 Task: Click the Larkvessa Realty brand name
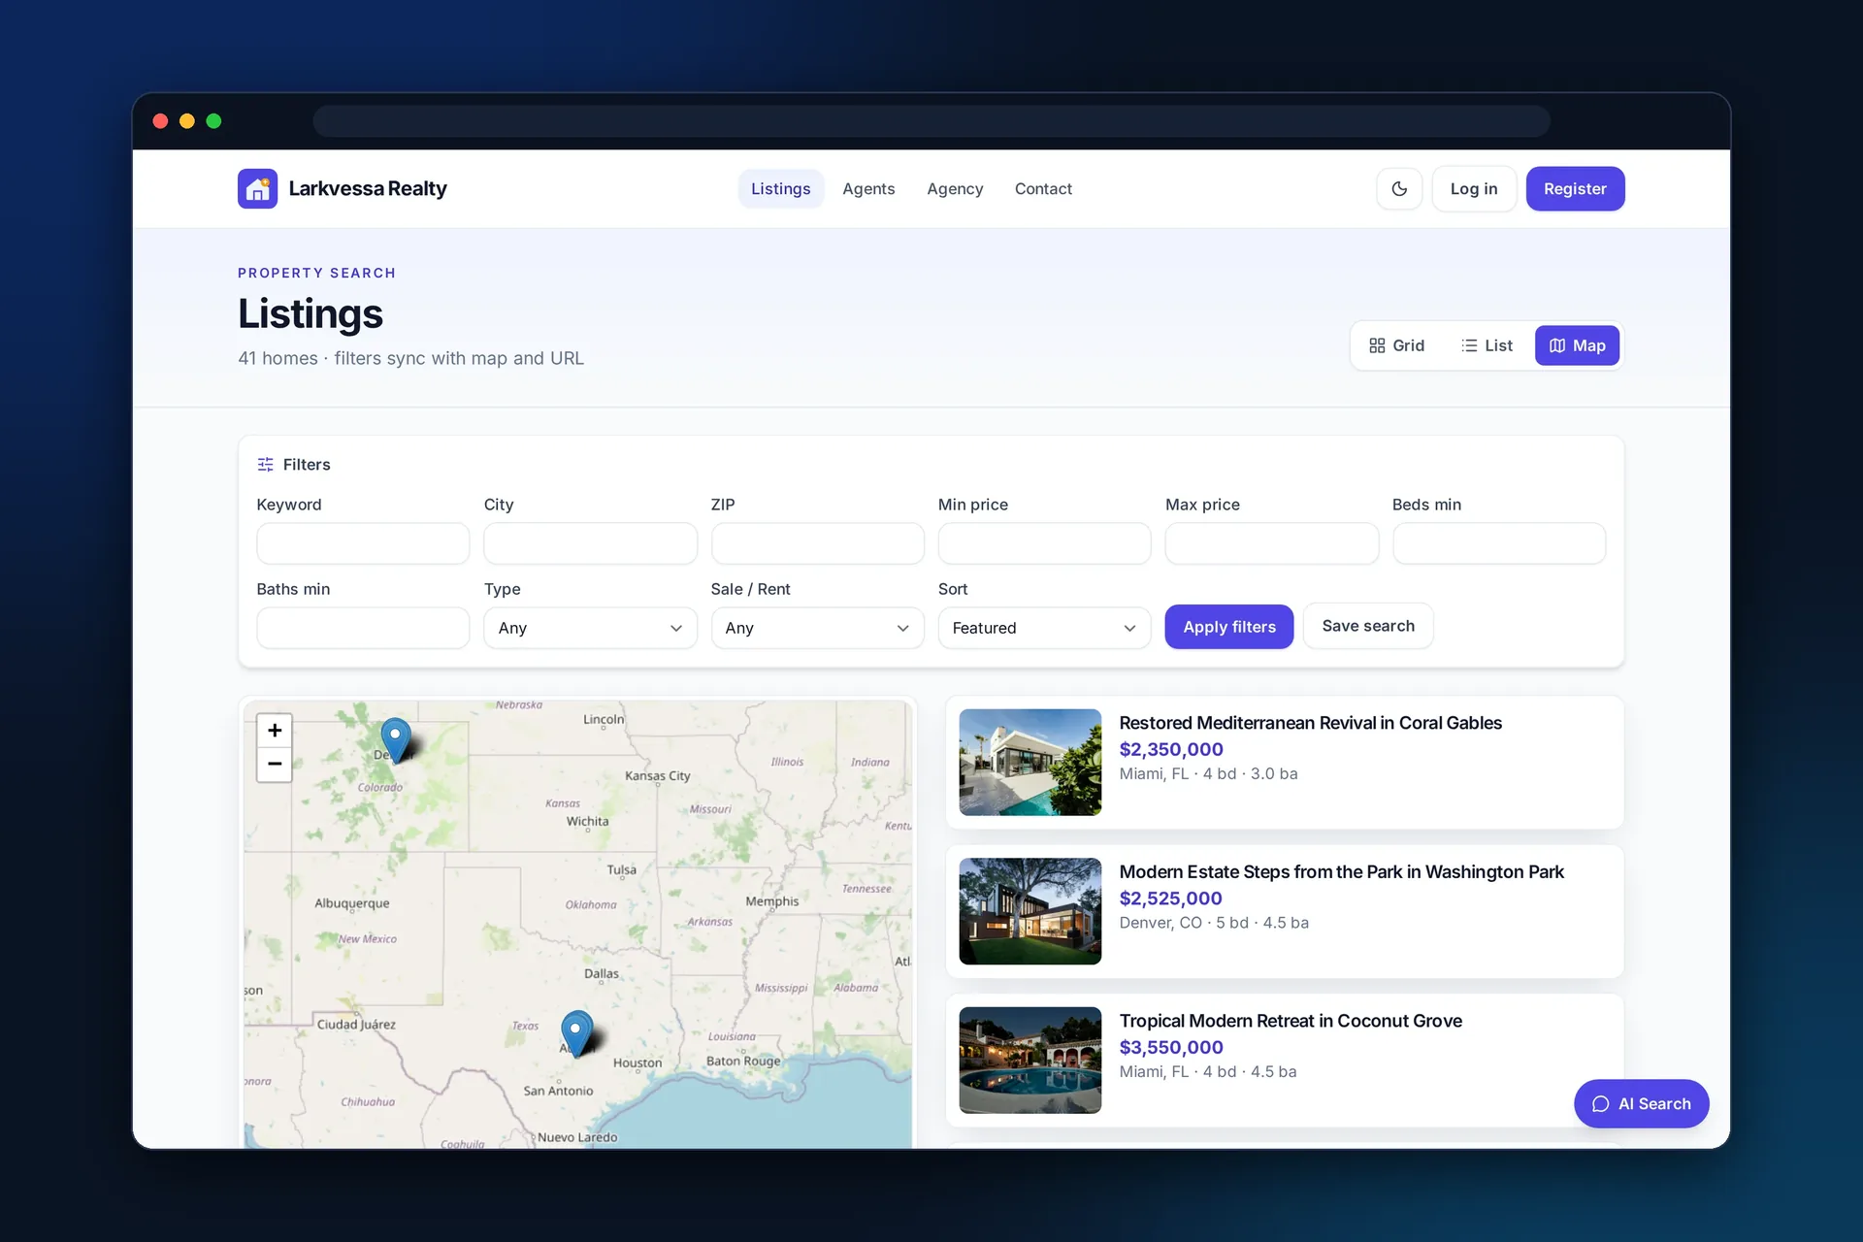(x=368, y=188)
